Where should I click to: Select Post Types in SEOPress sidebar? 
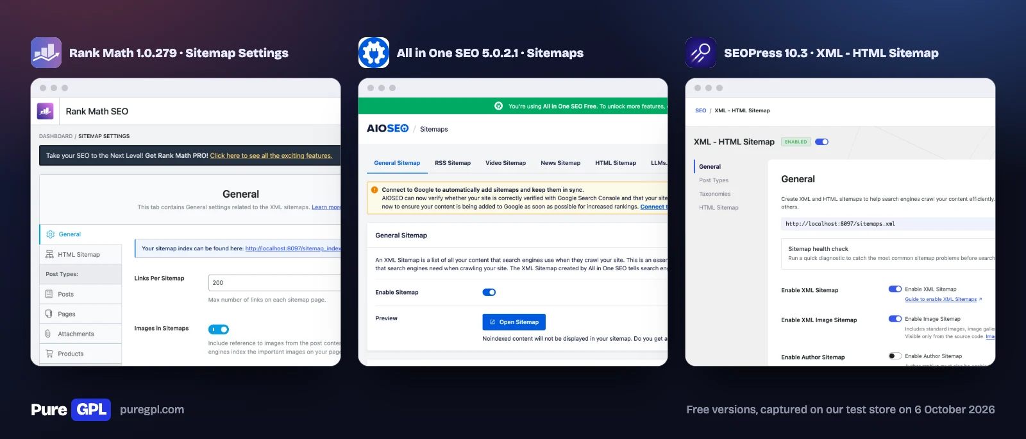tap(714, 180)
